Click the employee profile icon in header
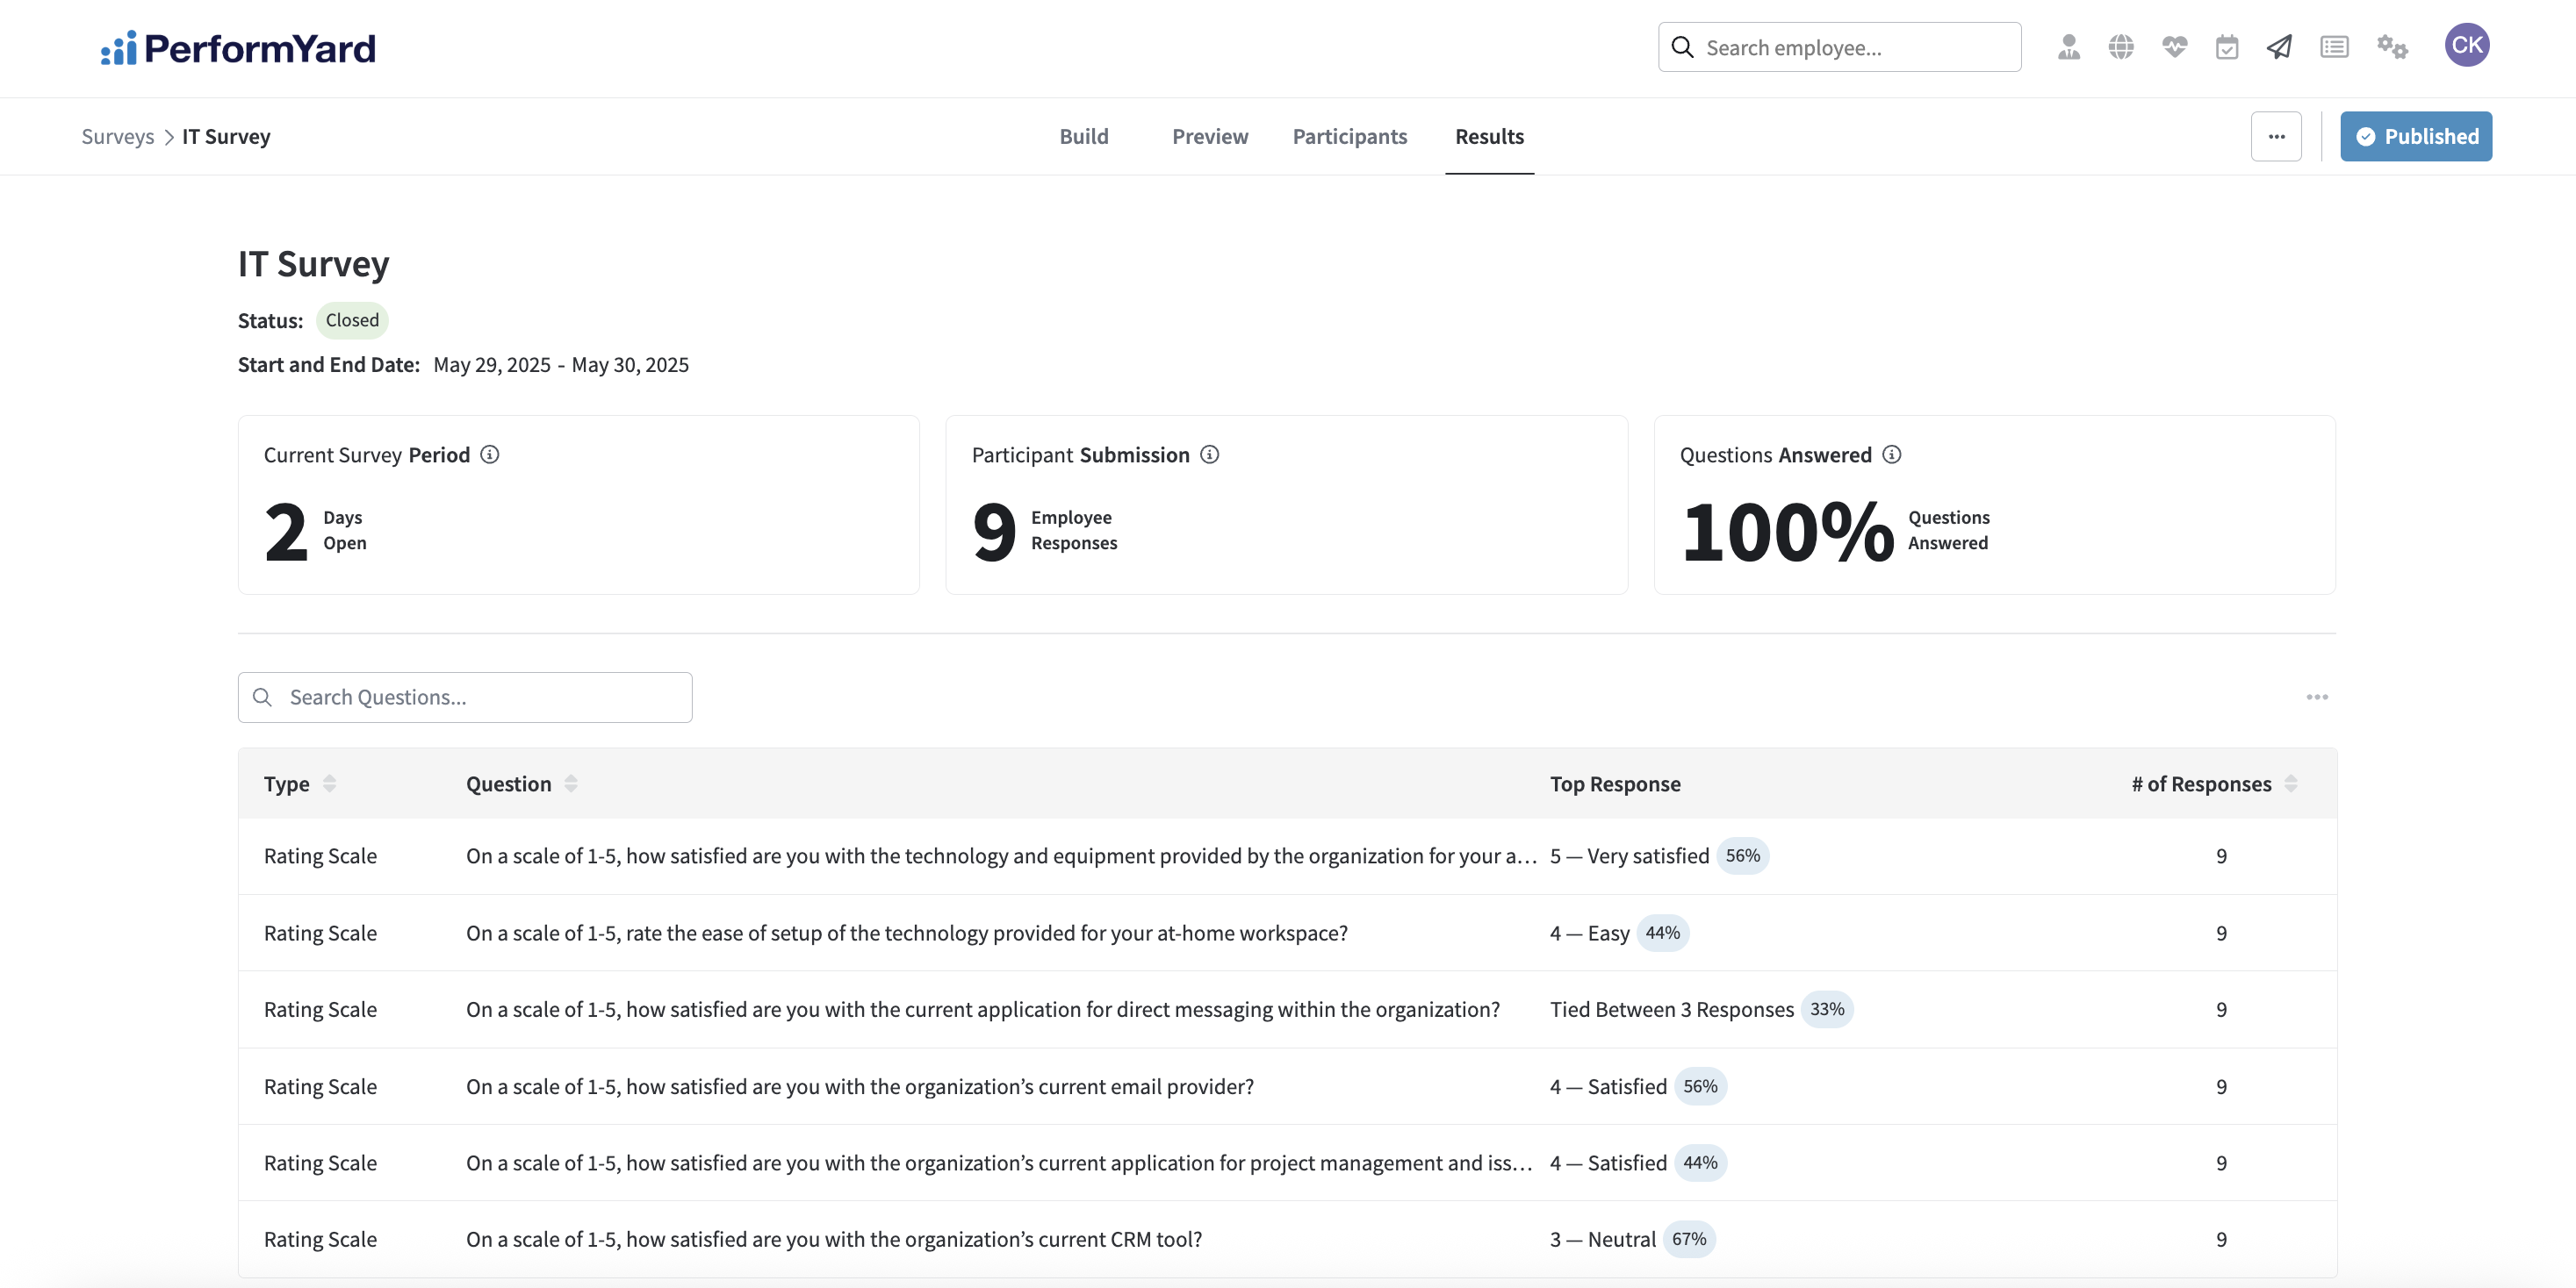Image resolution: width=2576 pixels, height=1288 pixels. pyautogui.click(x=2068, y=47)
